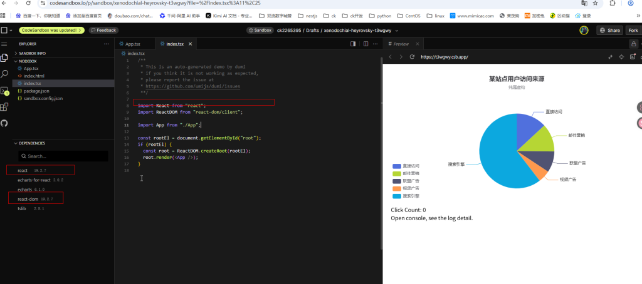
Task: Click the preview back arrow
Action: pyautogui.click(x=390, y=57)
